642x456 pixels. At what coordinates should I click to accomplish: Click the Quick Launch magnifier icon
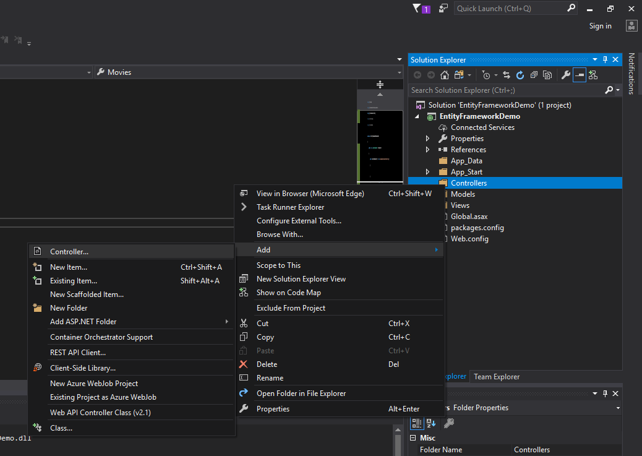571,8
